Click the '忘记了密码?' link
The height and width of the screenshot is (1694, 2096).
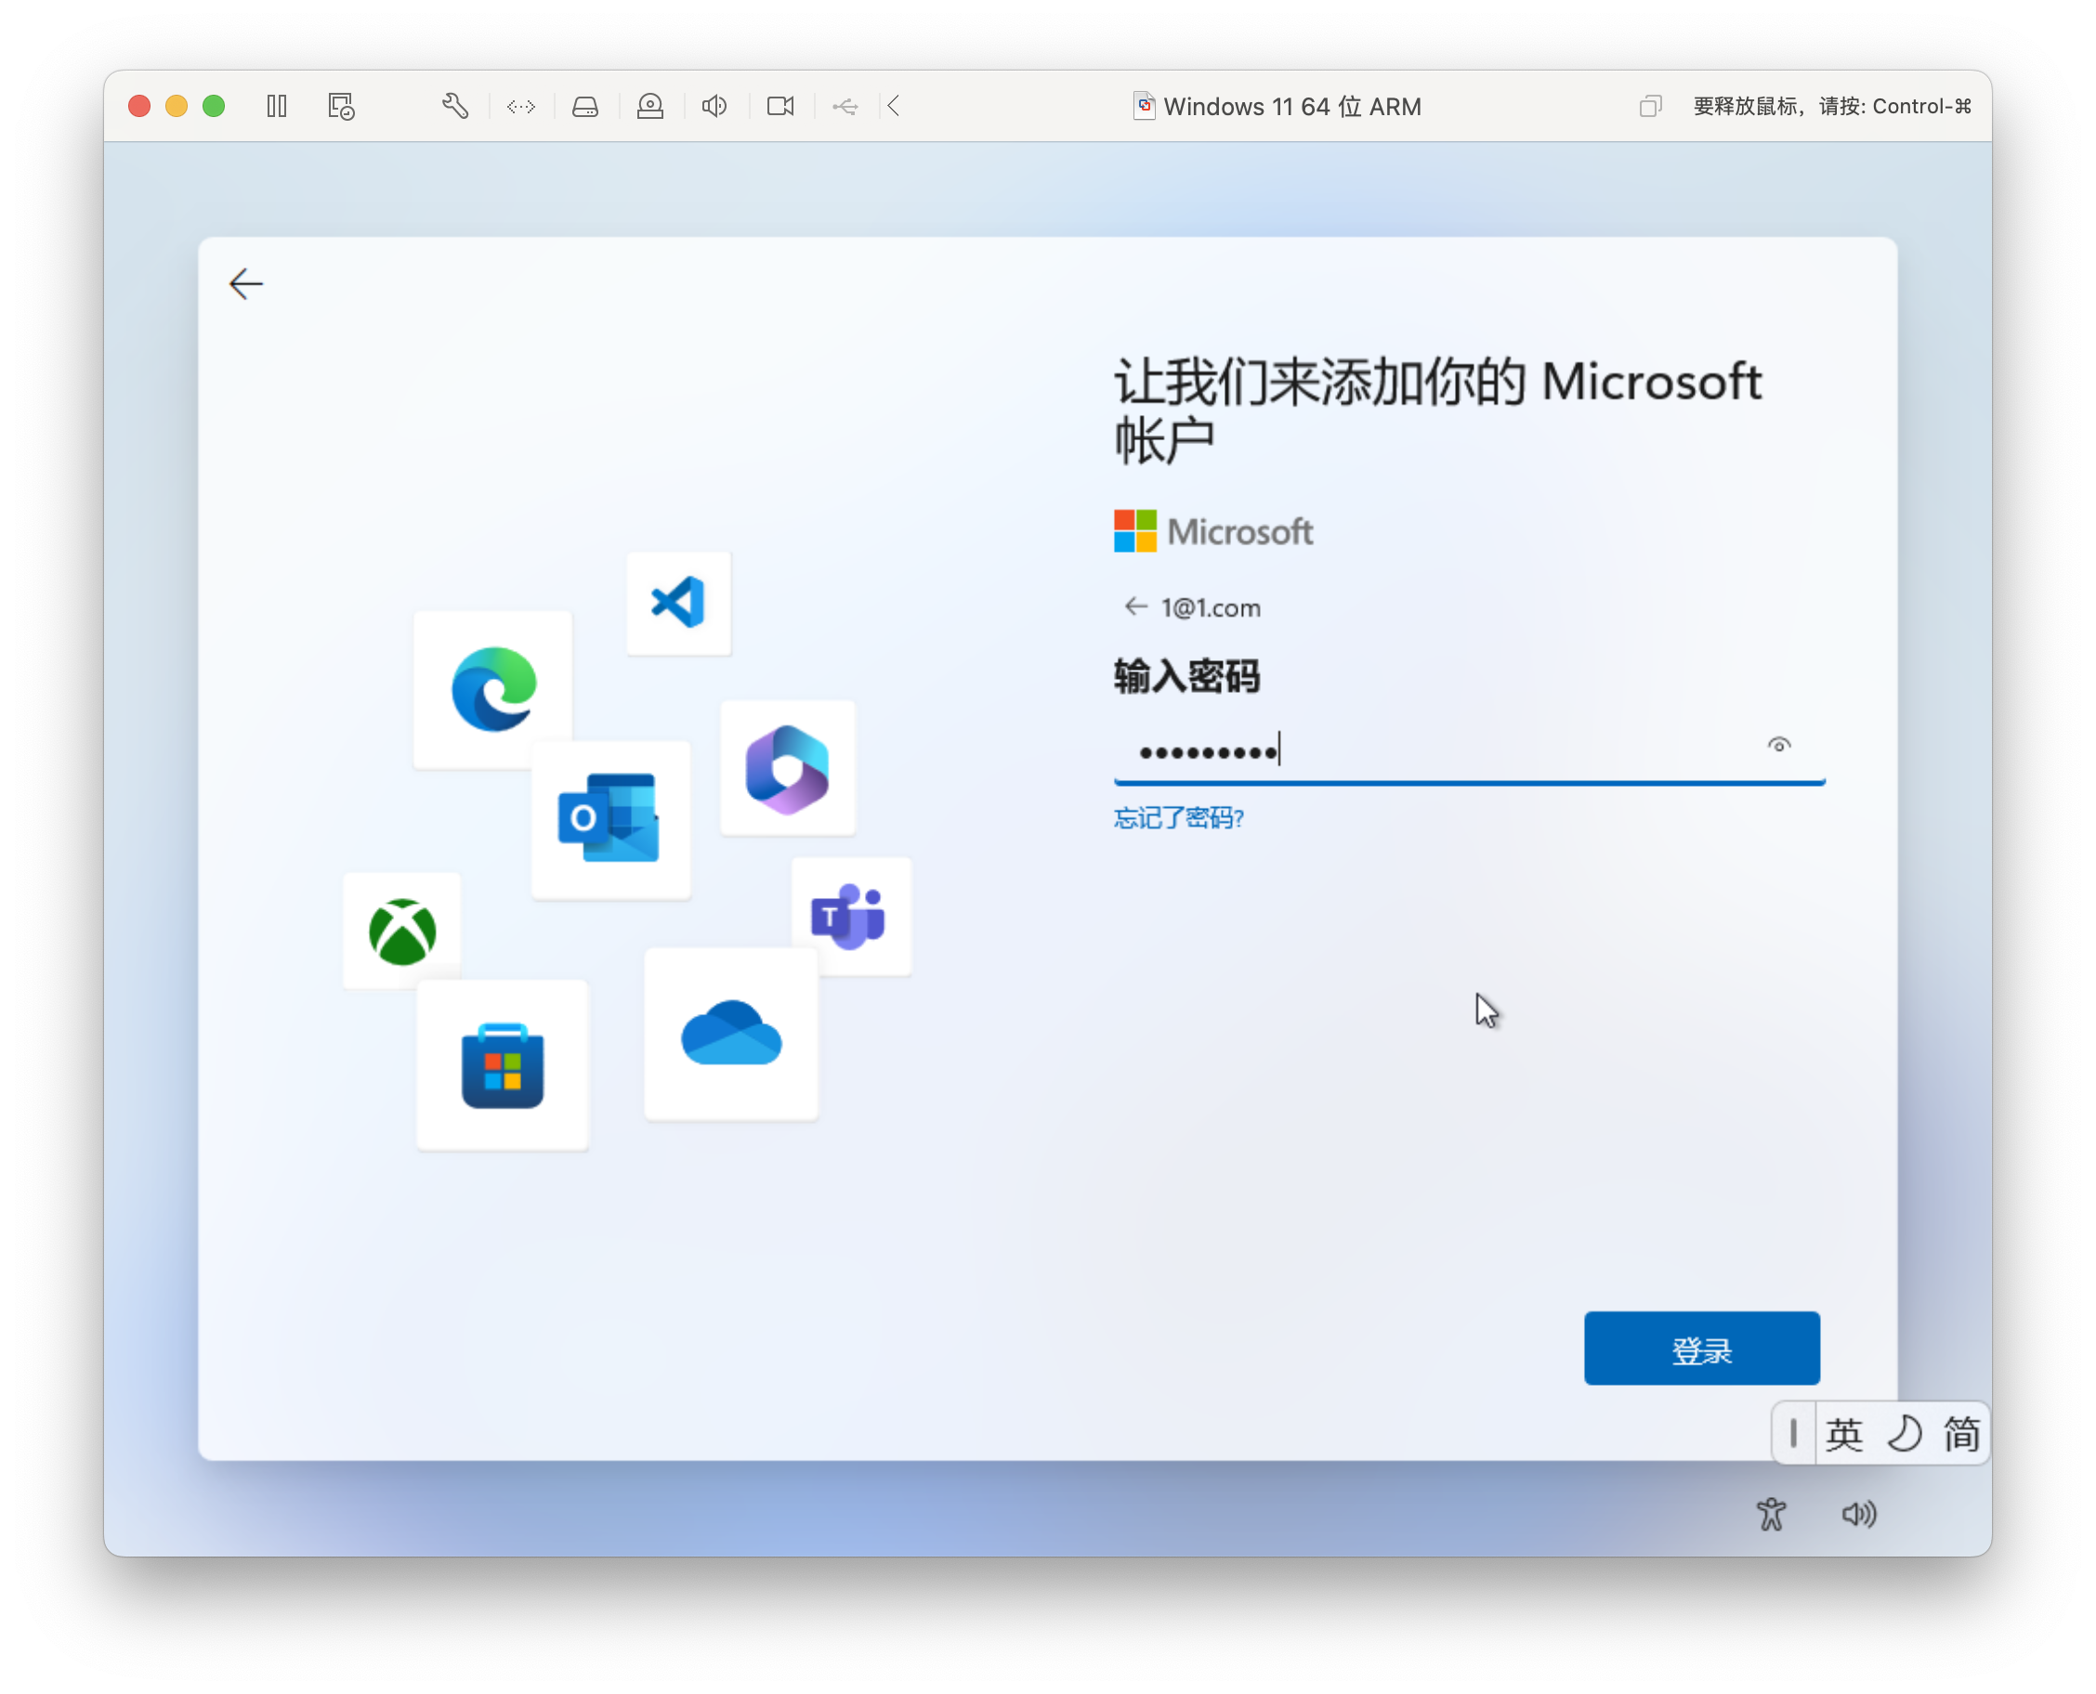tap(1178, 817)
